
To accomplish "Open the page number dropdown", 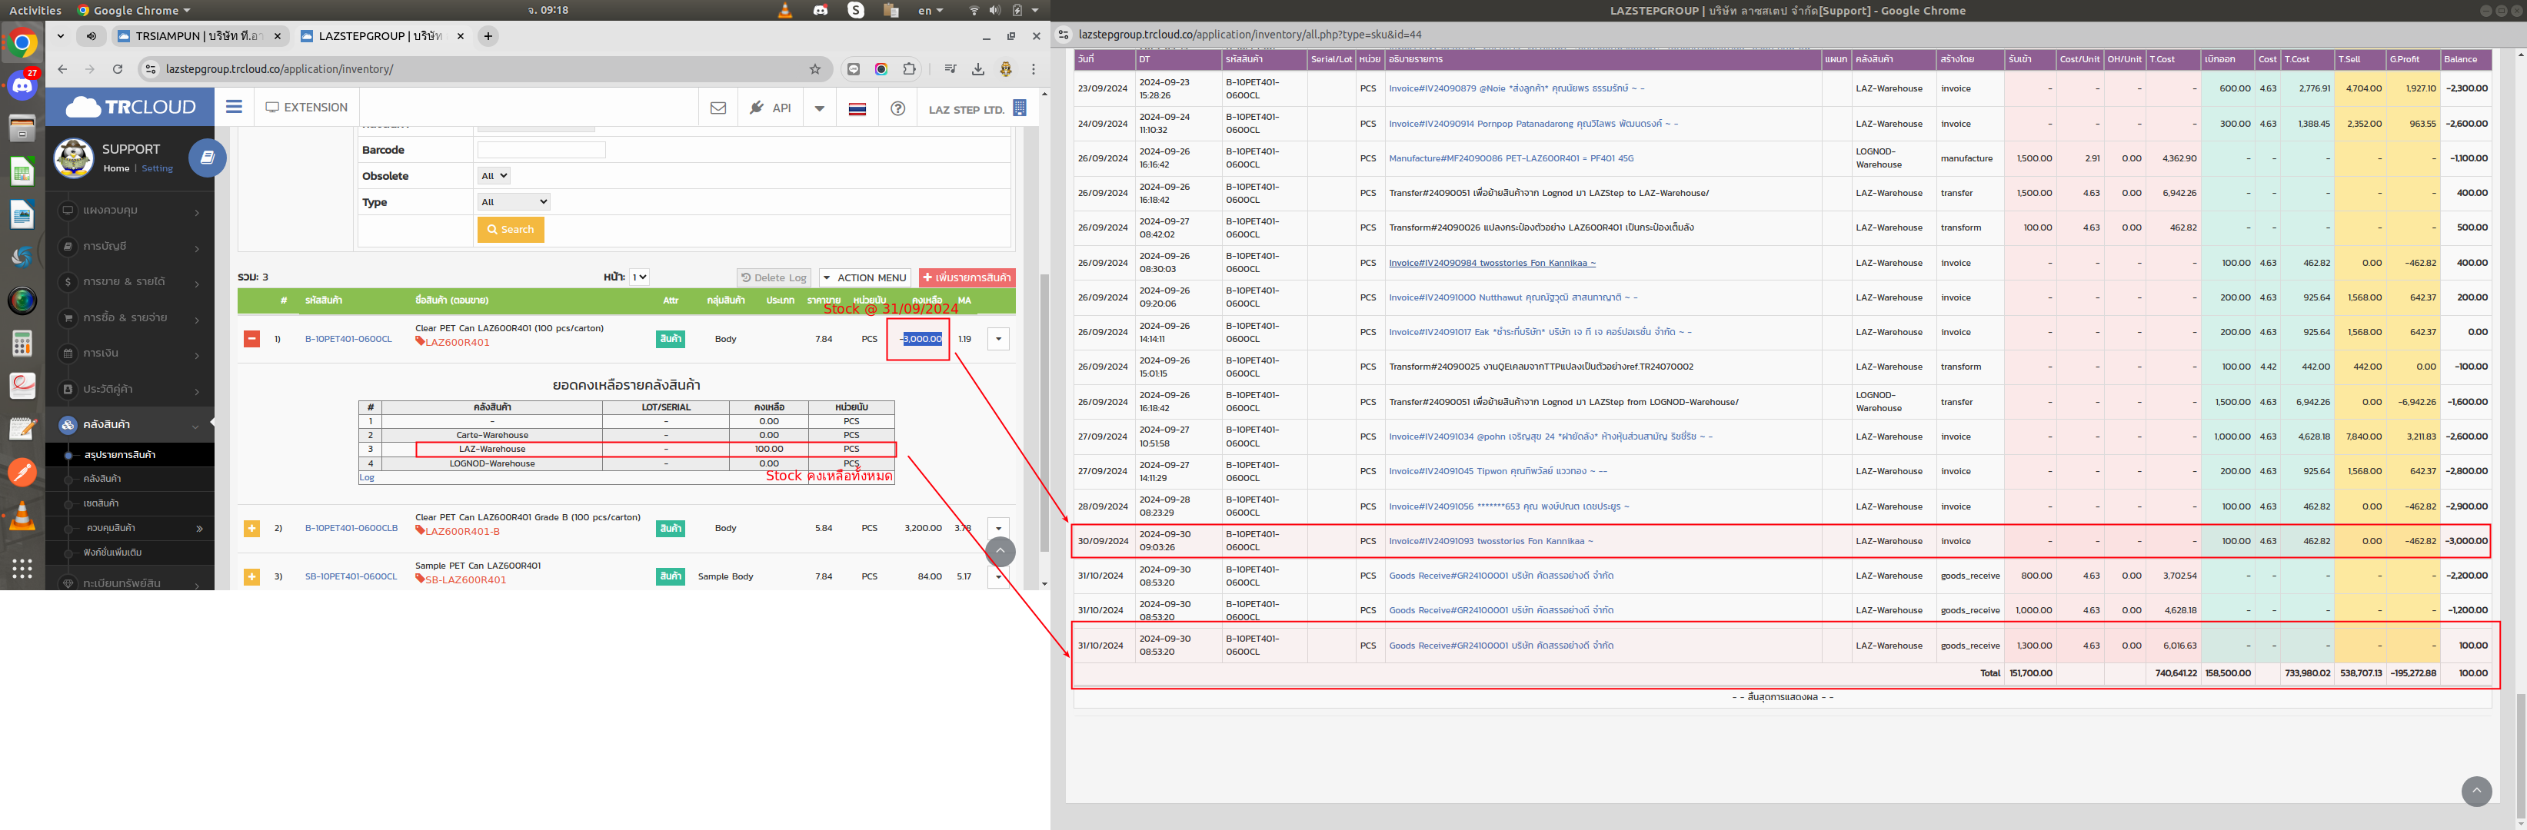I will [640, 277].
